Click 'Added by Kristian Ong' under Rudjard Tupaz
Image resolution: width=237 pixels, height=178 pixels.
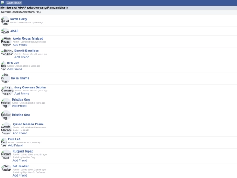(x=24, y=157)
